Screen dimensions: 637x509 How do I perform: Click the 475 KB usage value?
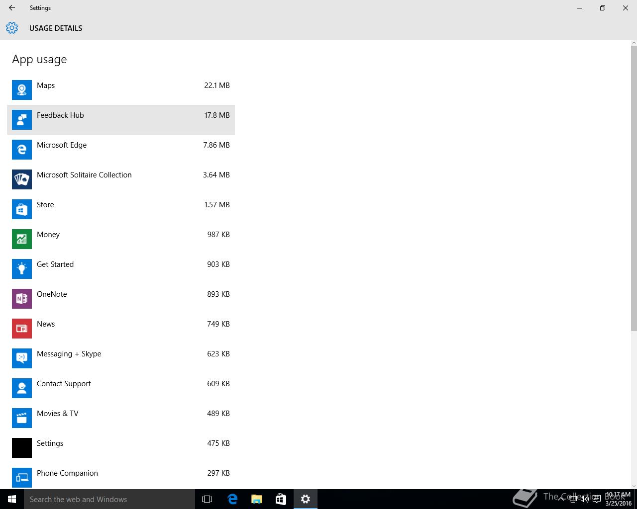tap(218, 443)
